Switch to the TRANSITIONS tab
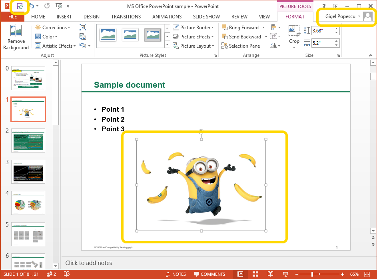Image resolution: width=377 pixels, height=279 pixels. pyautogui.click(x=126, y=16)
